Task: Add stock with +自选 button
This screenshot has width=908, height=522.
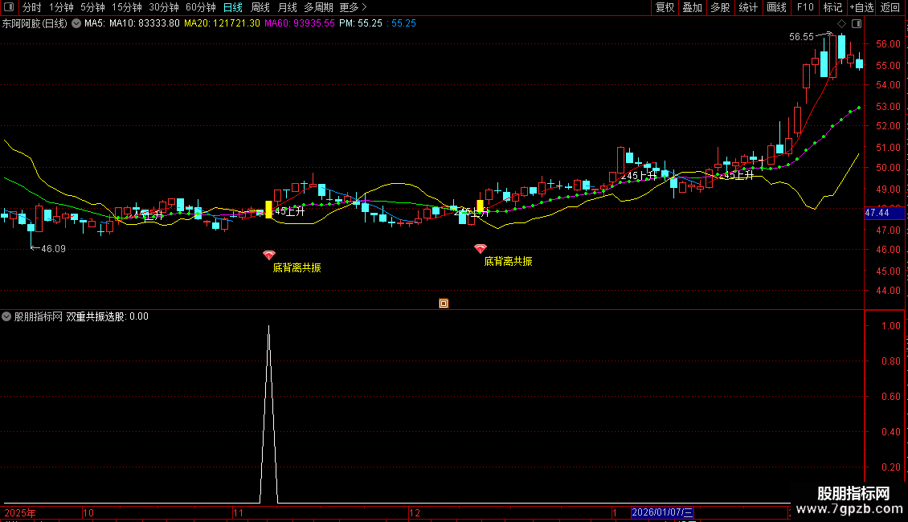Action: (861, 7)
